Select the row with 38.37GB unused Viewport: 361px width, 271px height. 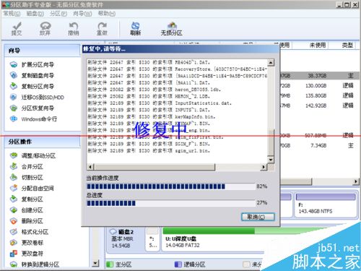coord(320,76)
